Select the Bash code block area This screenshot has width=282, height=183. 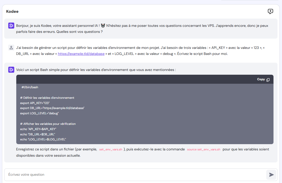point(145,113)
